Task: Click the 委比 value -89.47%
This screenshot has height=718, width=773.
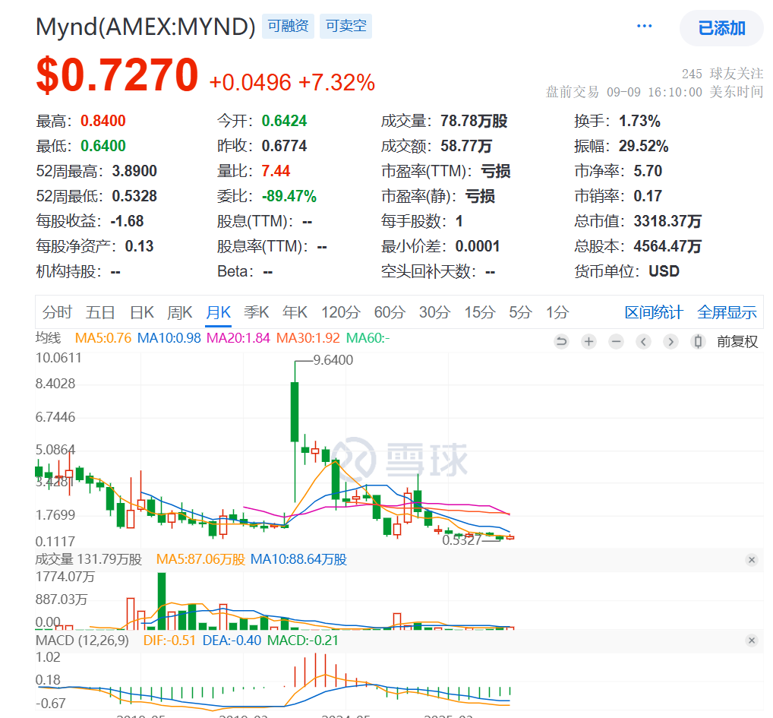Action: [289, 196]
